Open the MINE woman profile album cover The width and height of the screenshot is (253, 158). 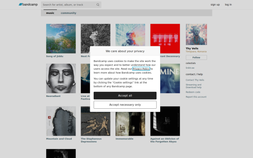pyautogui.click(x=170, y=78)
